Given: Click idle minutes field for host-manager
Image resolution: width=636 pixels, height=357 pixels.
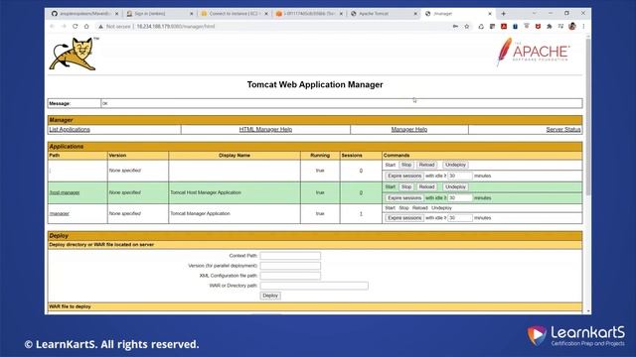Looking at the screenshot, I should (460, 198).
